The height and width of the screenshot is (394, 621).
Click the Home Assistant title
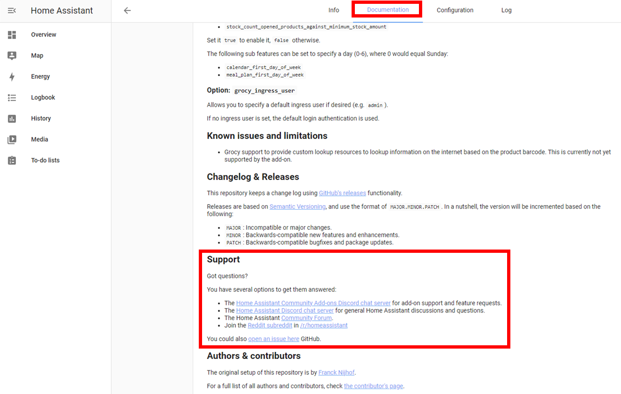click(x=62, y=11)
